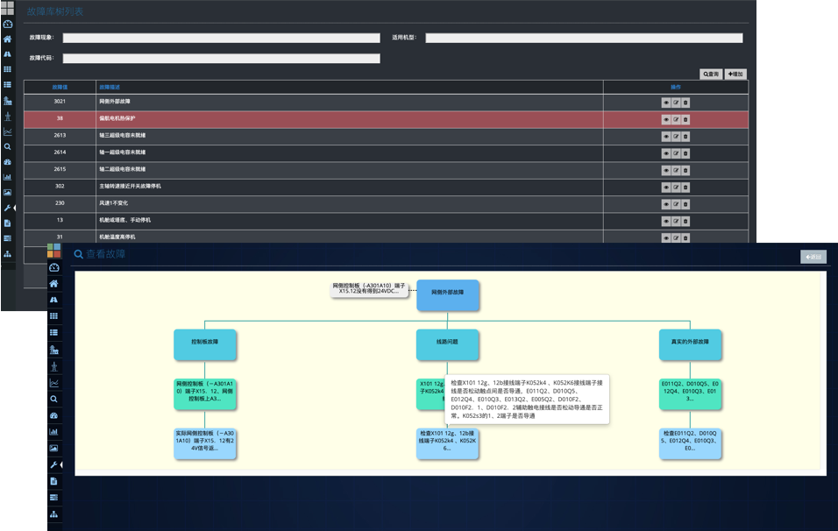Select the 控制板故障 tree node
Screen dimensions: 838x531
(205, 344)
